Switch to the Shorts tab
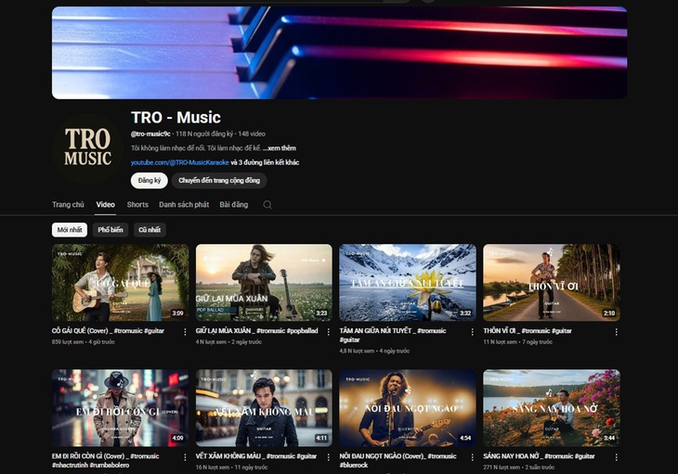Viewport: 678px width, 474px height. click(x=137, y=205)
